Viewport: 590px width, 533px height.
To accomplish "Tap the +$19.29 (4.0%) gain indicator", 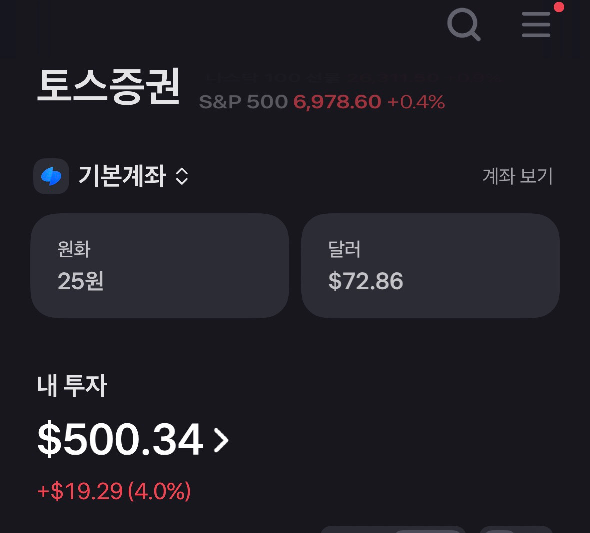I will [112, 491].
